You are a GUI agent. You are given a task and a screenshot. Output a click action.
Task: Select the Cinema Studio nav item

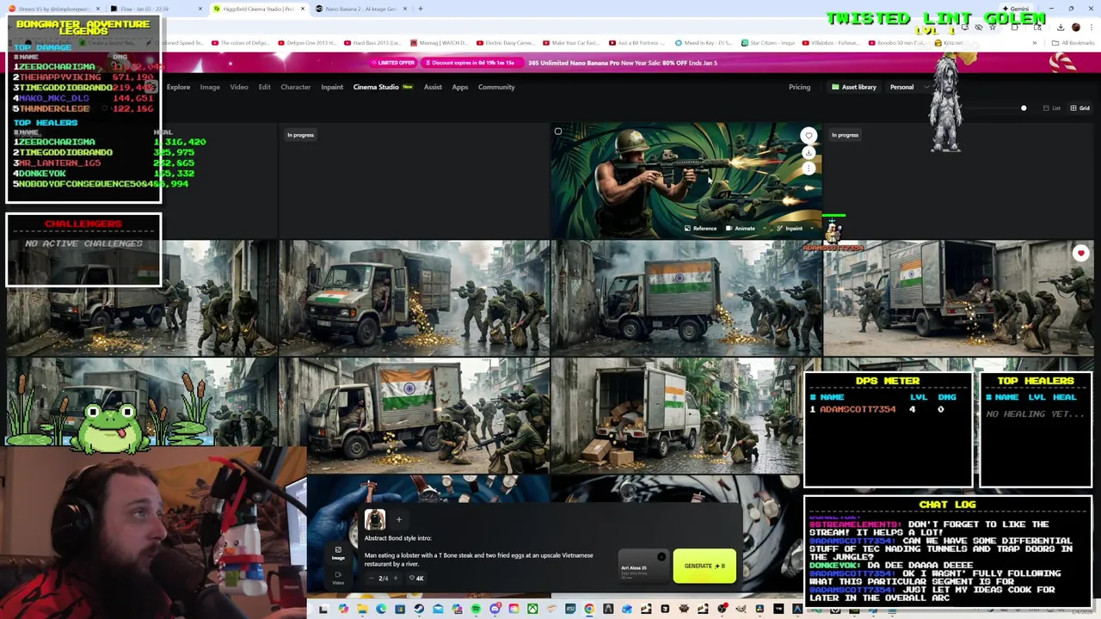tap(383, 87)
